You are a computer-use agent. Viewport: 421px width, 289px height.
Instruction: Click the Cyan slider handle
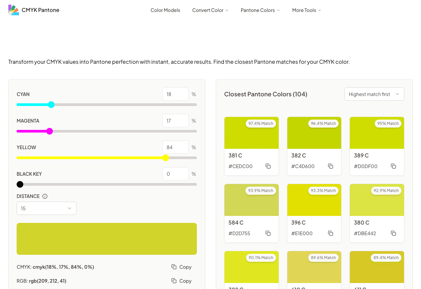(x=51, y=105)
